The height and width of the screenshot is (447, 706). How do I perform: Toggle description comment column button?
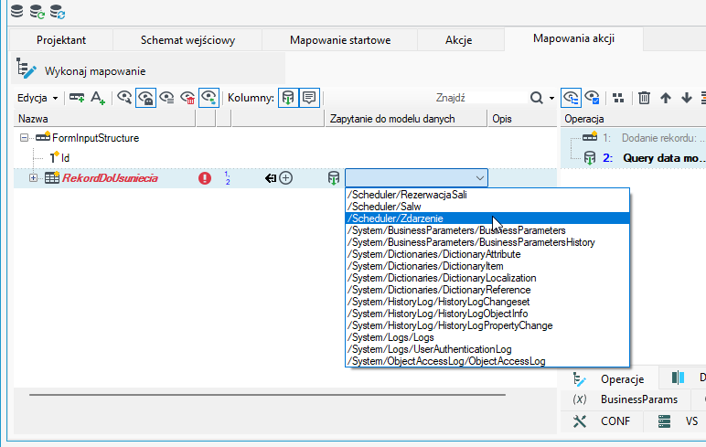(309, 98)
